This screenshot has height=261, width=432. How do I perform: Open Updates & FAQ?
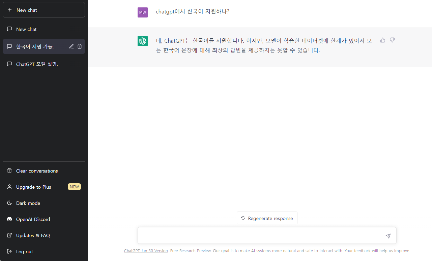[x=44, y=235]
